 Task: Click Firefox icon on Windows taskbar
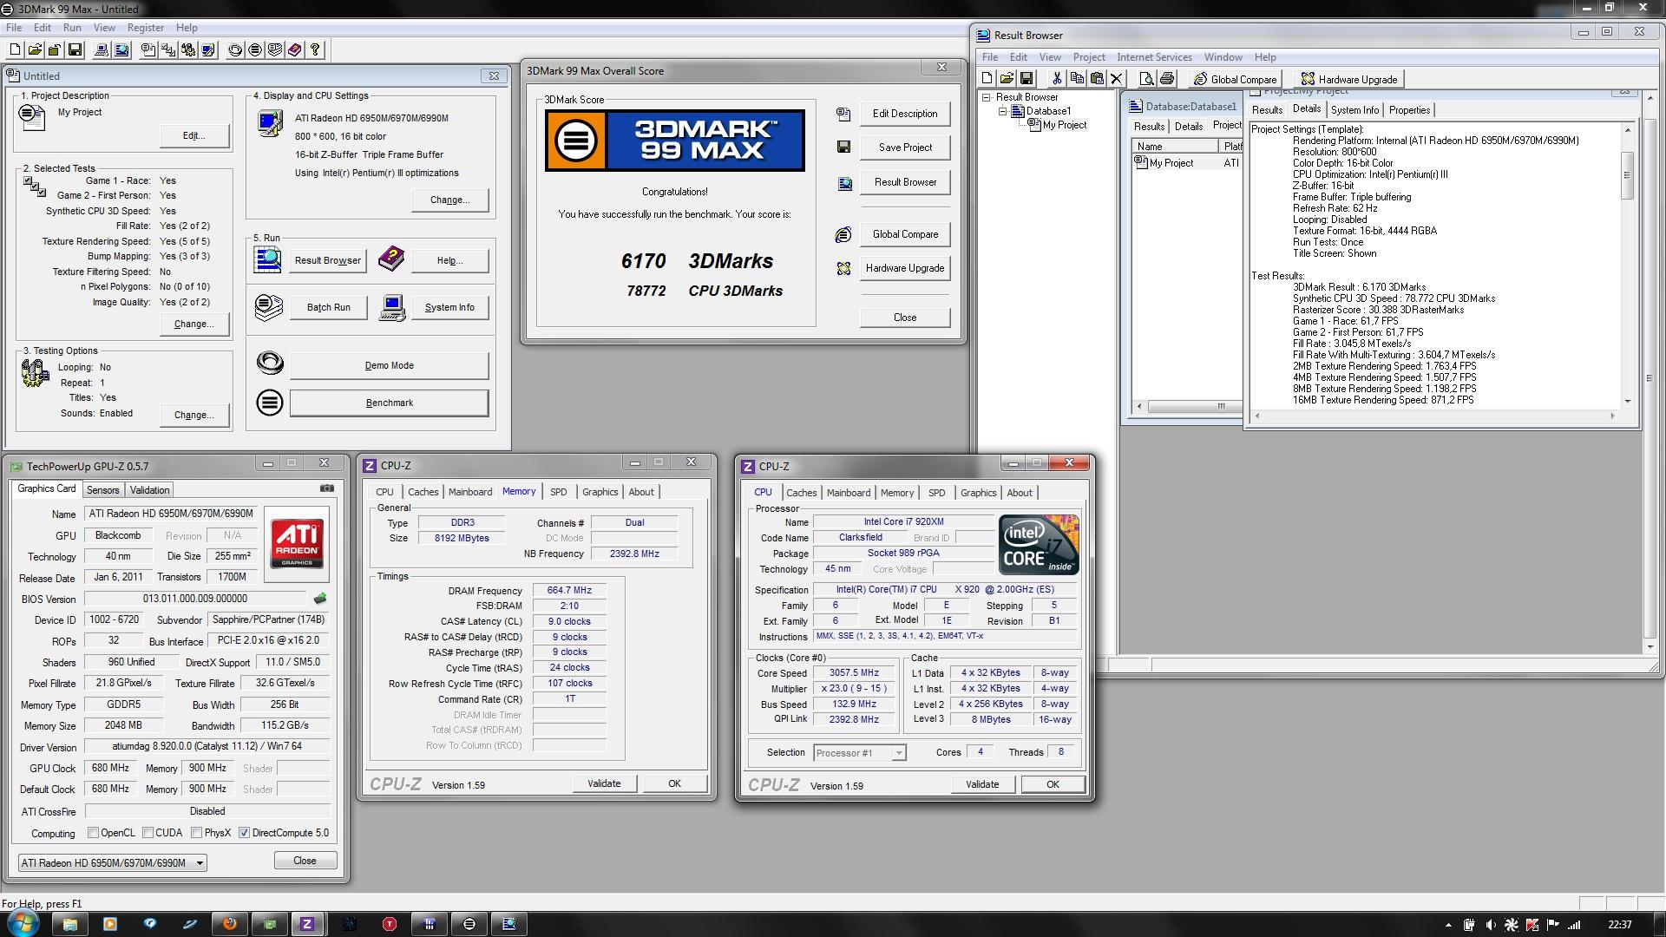tap(229, 924)
